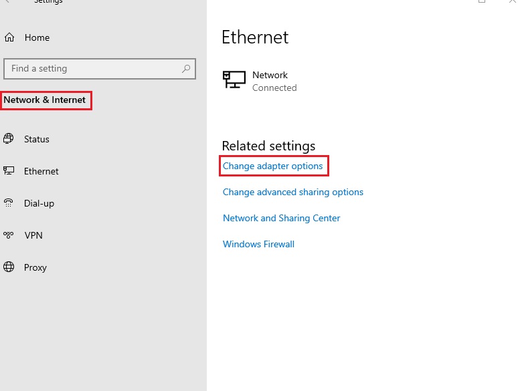Open the Status page label
Screen dimensions: 518x391
37,139
